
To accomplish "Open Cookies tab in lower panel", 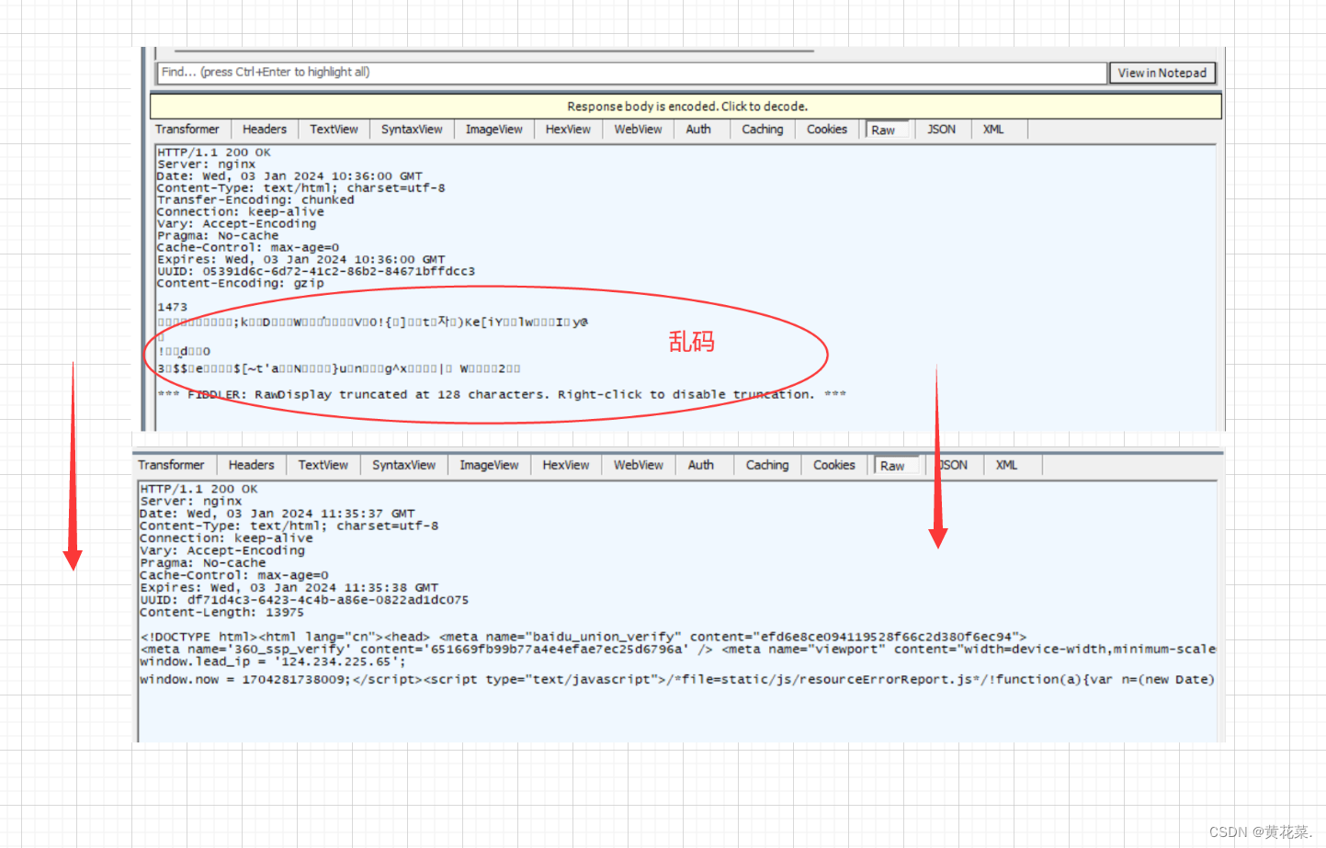I will tap(833, 465).
